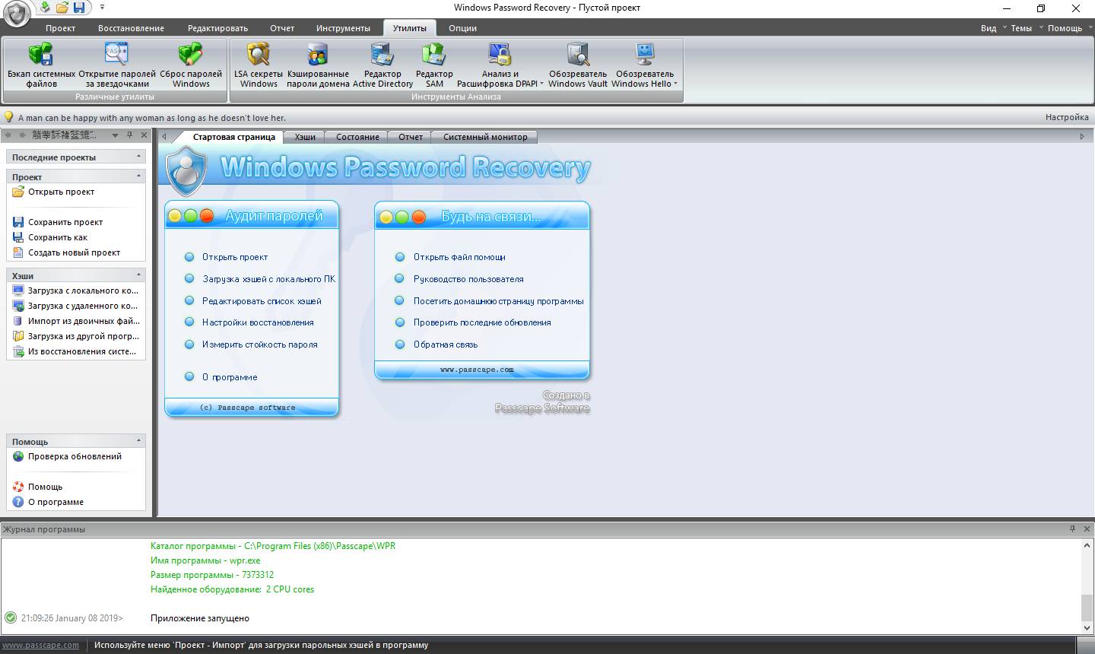Open domain cached passwords tool
Screen dimensions: 1095x654
point(318,65)
